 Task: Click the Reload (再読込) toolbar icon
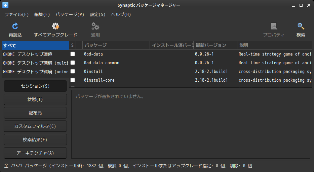[15, 26]
